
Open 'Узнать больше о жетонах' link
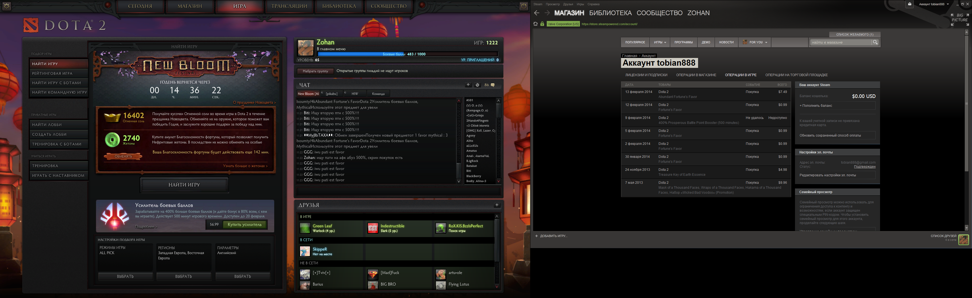245,166
